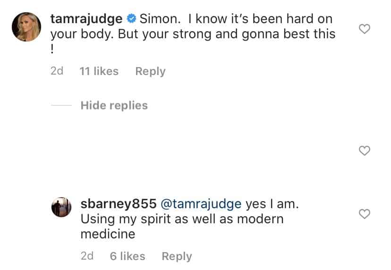Image resolution: width=391 pixels, height=270 pixels.
Task: Click the 2d timestamp under tamrajudge's comment
Action: (57, 71)
